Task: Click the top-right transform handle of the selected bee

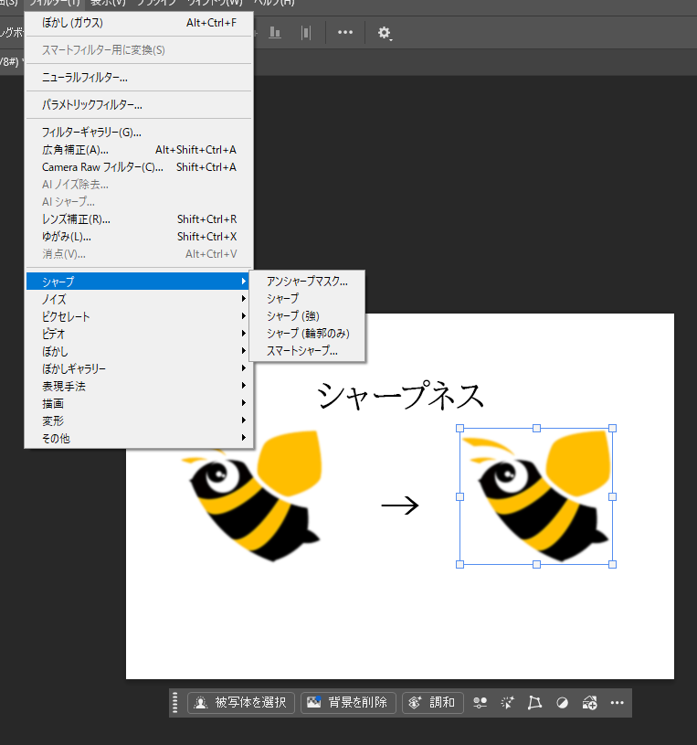Action: (612, 428)
